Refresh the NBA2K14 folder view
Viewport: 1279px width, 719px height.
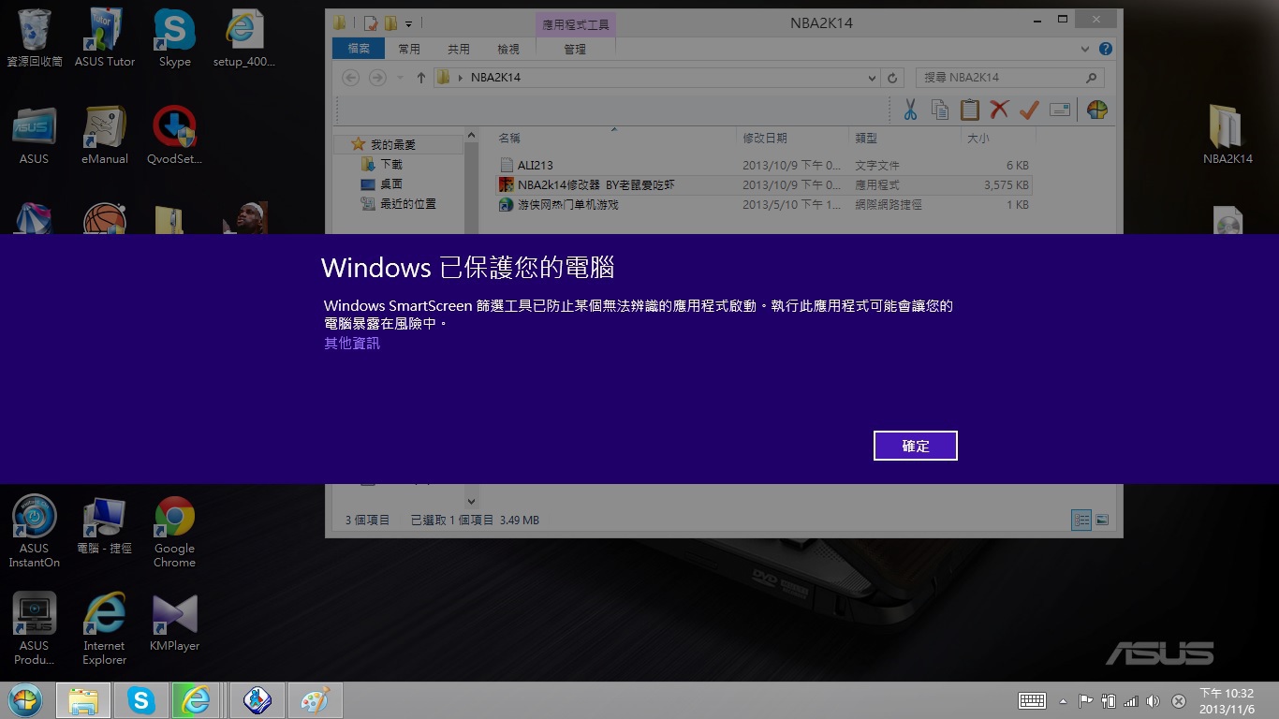892,78
